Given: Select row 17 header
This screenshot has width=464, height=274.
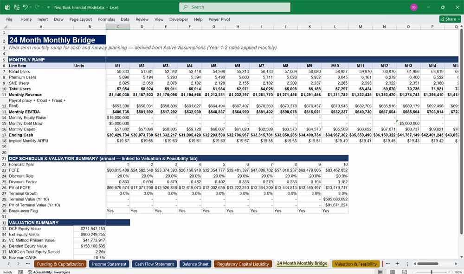Looking at the screenshot, I should [4, 135].
